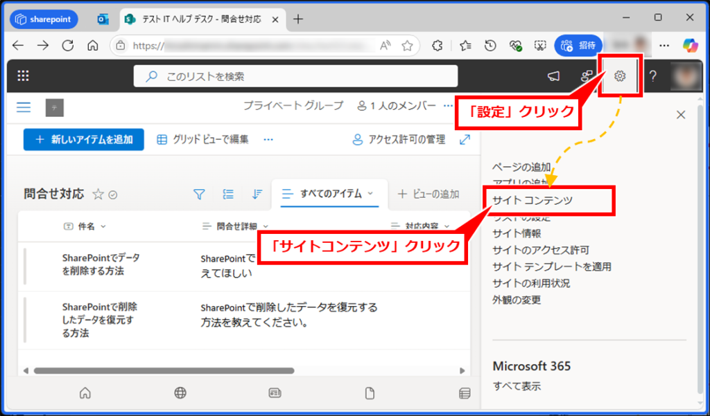Viewport: 710px width, 416px height.
Task: Click the bottom bar home icon
Action: pyautogui.click(x=85, y=393)
